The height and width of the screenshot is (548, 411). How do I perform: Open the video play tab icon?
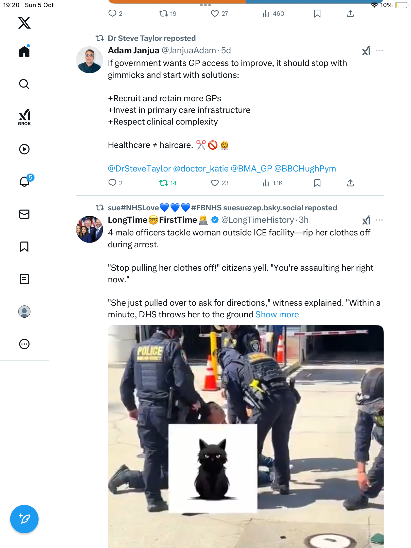[24, 149]
